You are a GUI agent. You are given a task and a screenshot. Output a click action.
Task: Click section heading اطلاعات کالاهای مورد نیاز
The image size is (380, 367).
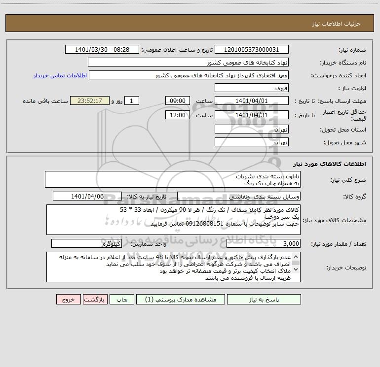pos(330,164)
